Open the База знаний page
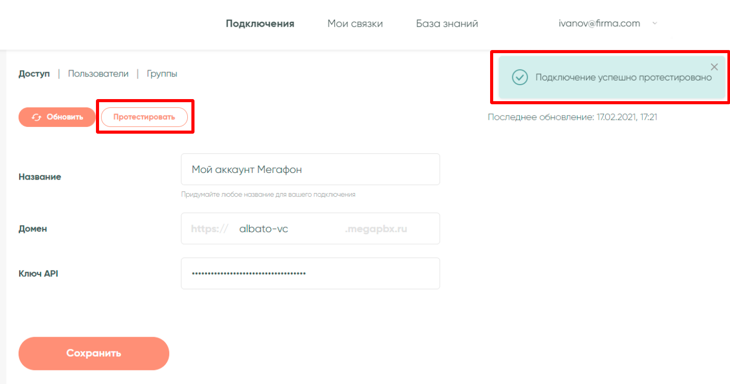 click(x=447, y=24)
